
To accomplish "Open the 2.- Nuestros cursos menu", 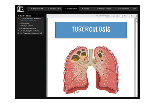I will tap(55, 9).
